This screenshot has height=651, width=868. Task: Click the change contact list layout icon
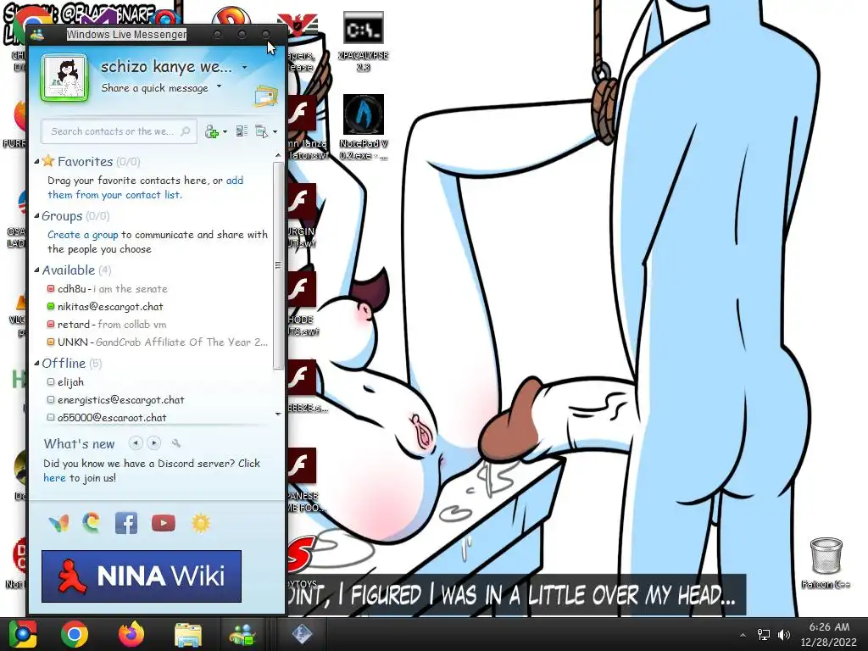[x=242, y=131]
